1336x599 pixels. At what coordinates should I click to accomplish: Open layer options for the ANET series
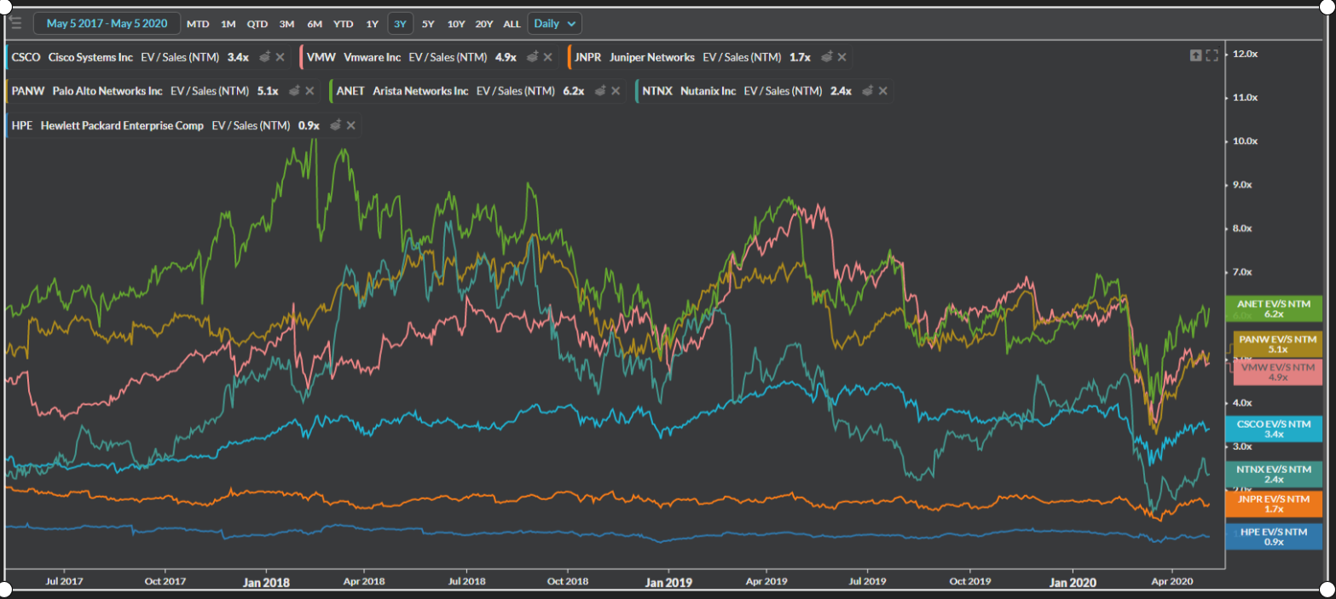(x=600, y=90)
